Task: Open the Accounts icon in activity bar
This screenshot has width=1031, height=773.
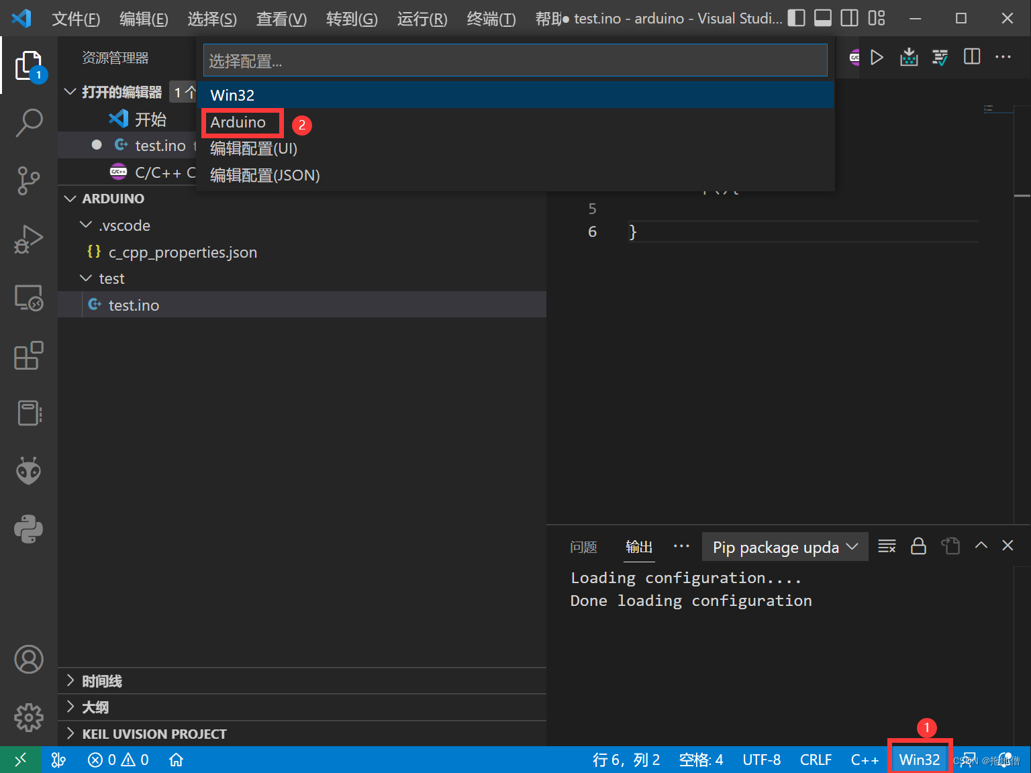Action: pos(29,660)
